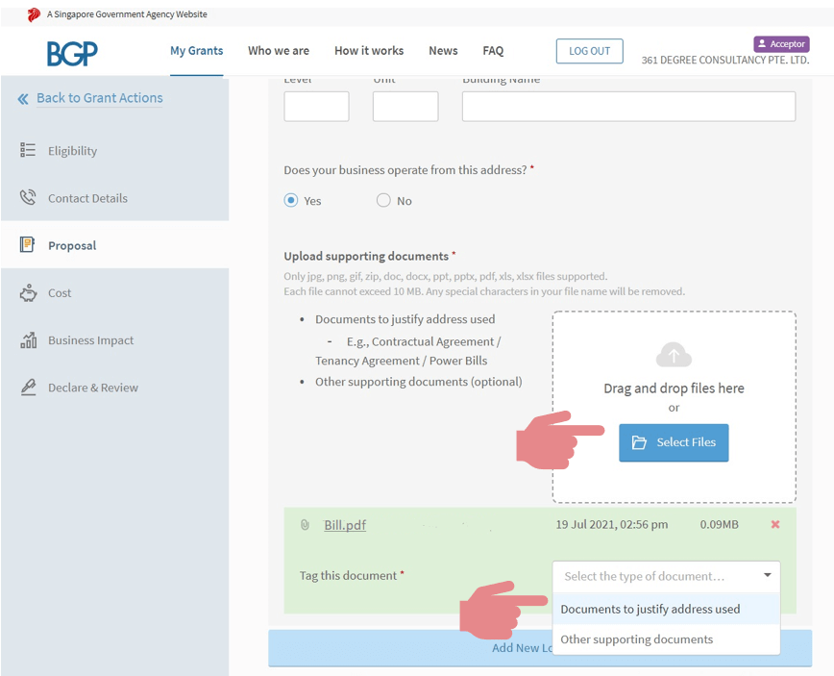Click the Cost piggy bank icon
Image resolution: width=834 pixels, height=676 pixels.
click(x=28, y=293)
